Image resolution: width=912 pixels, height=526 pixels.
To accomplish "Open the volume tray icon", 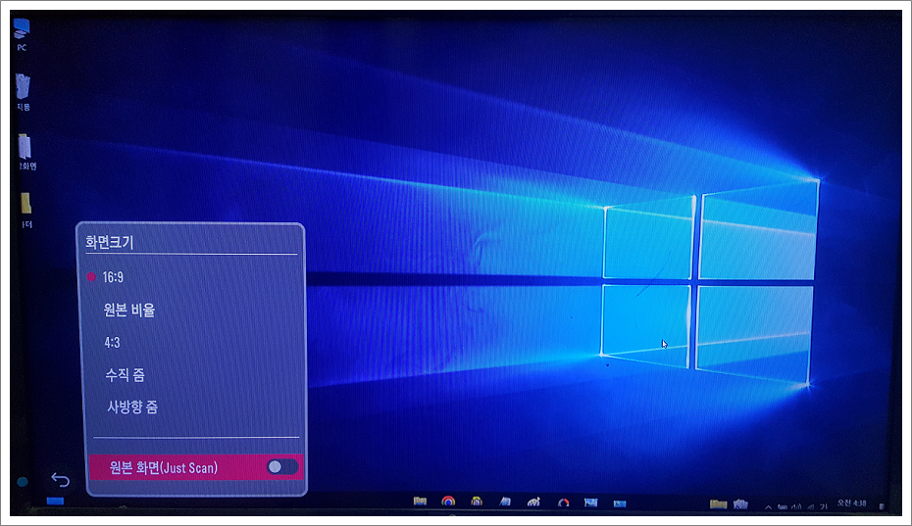I will point(797,506).
